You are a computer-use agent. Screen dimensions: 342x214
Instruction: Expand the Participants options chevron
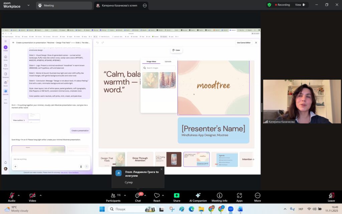coord(125,195)
